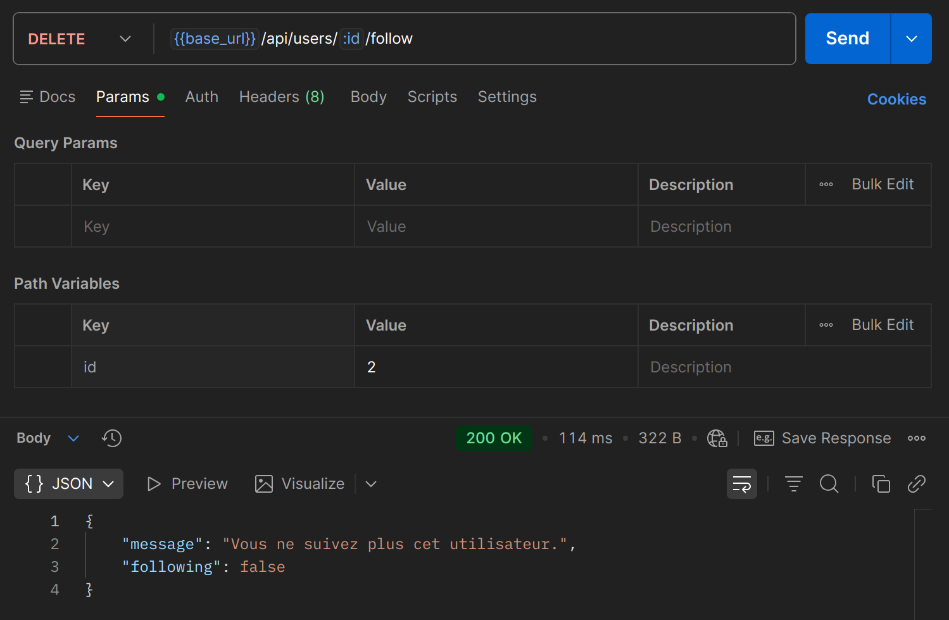Click the request URL field

point(475,39)
